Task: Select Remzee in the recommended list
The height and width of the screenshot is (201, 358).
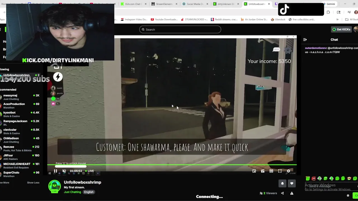Action: (x=20, y=149)
